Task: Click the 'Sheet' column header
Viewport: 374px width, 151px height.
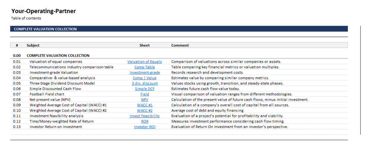Action: click(144, 45)
